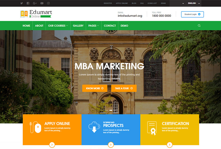Click the arrow circle under Download Prospects card
Image resolution: width=221 pixels, height=149 pixels.
(x=111, y=145)
